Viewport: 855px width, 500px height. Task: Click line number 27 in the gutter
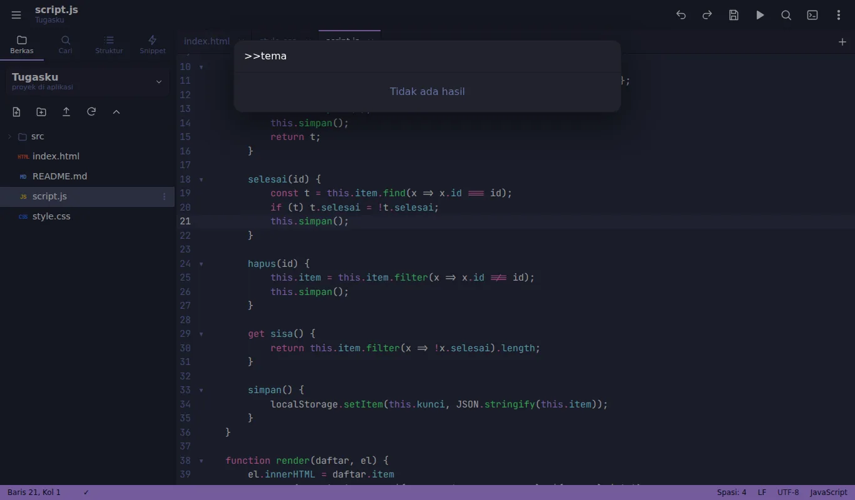[x=185, y=306]
